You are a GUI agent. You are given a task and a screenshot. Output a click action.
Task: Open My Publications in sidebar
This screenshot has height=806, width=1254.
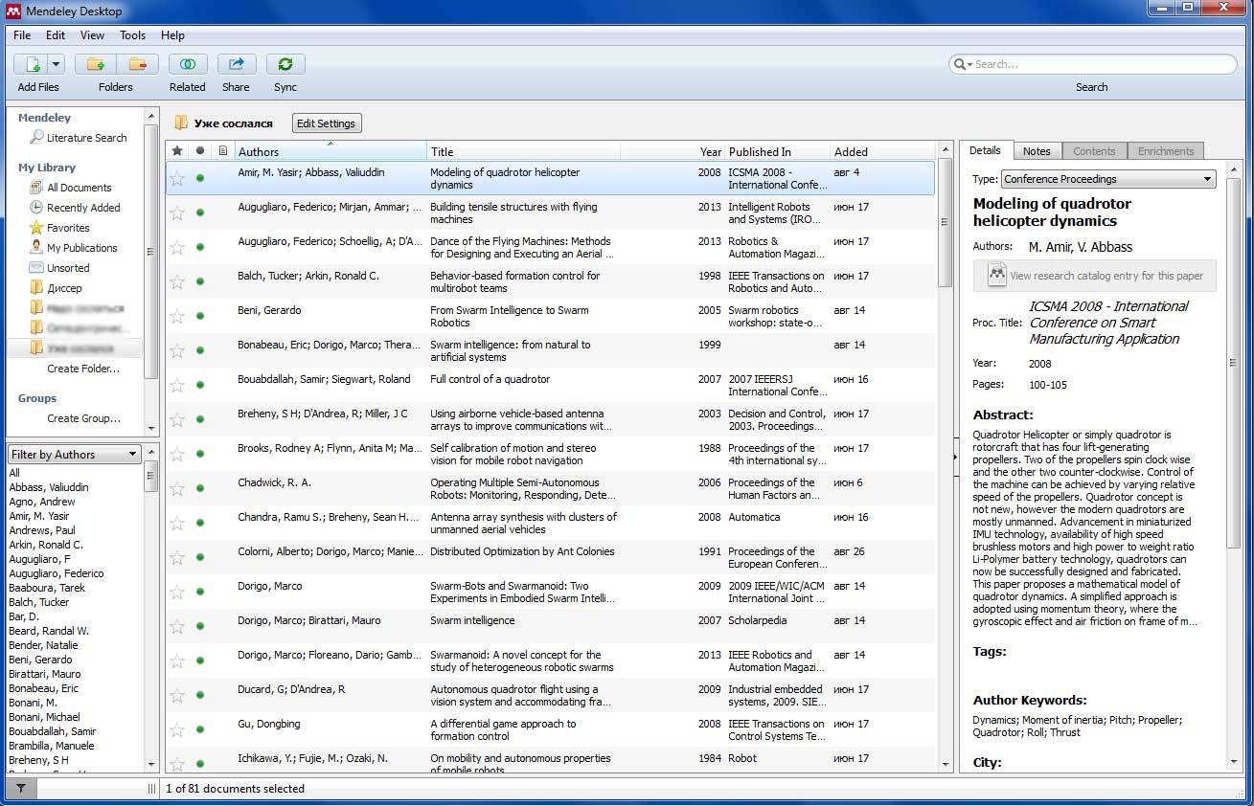click(82, 248)
